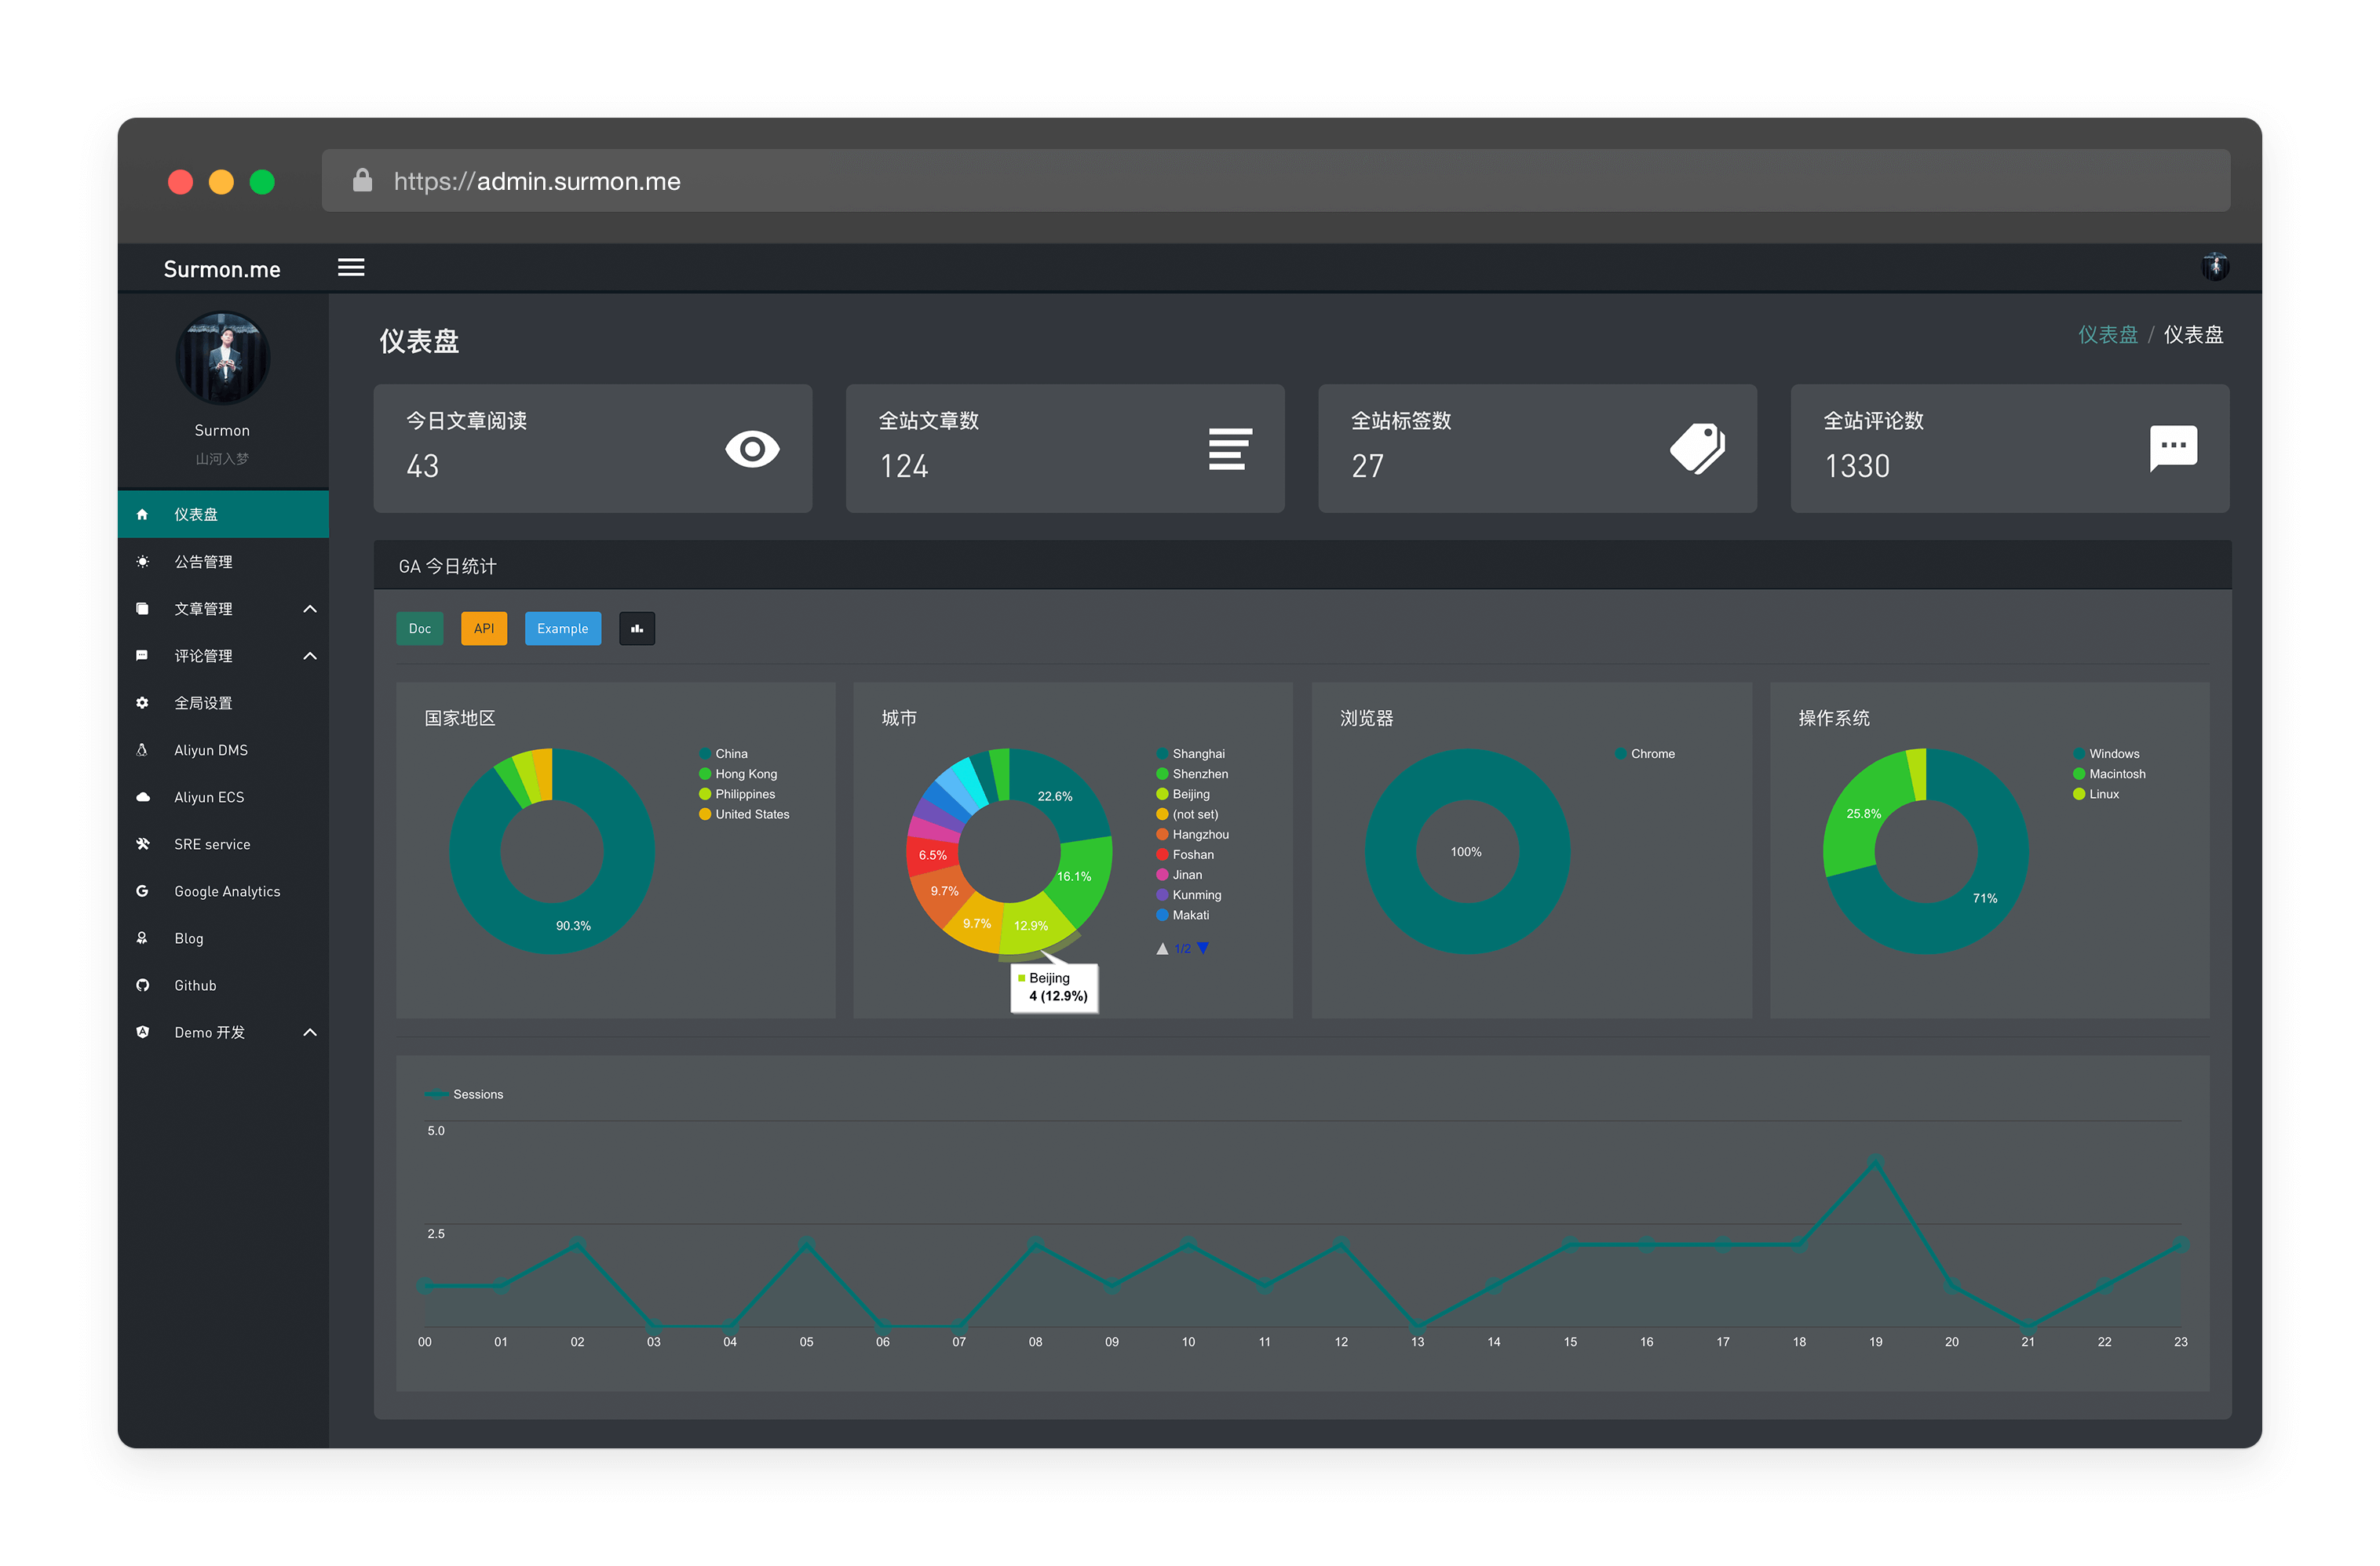Click the GitHub icon in the sidebar
Viewport: 2380px width, 1566px height.
tap(143, 985)
